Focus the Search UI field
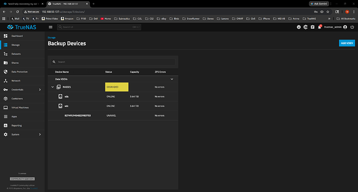Viewport: 358px width, 192px height. click(x=99, y=27)
